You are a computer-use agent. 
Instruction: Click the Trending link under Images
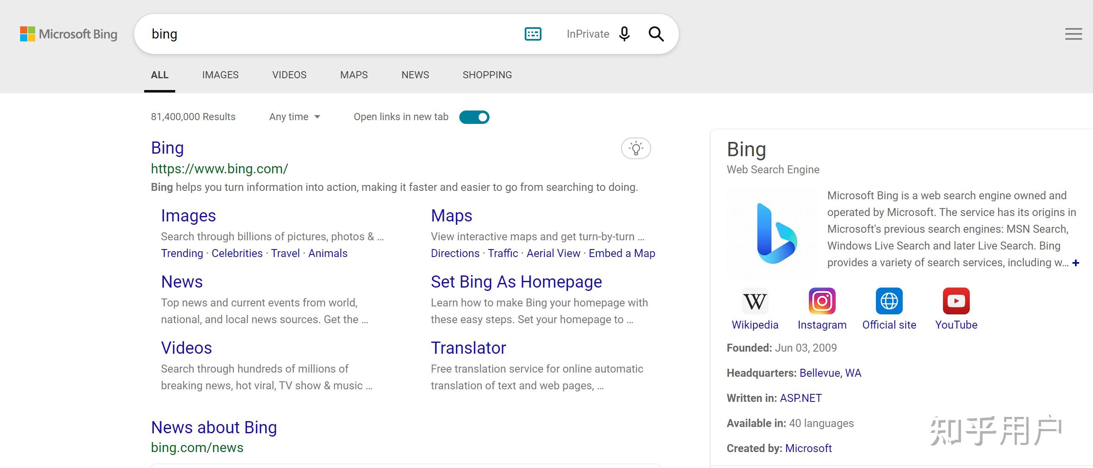182,254
